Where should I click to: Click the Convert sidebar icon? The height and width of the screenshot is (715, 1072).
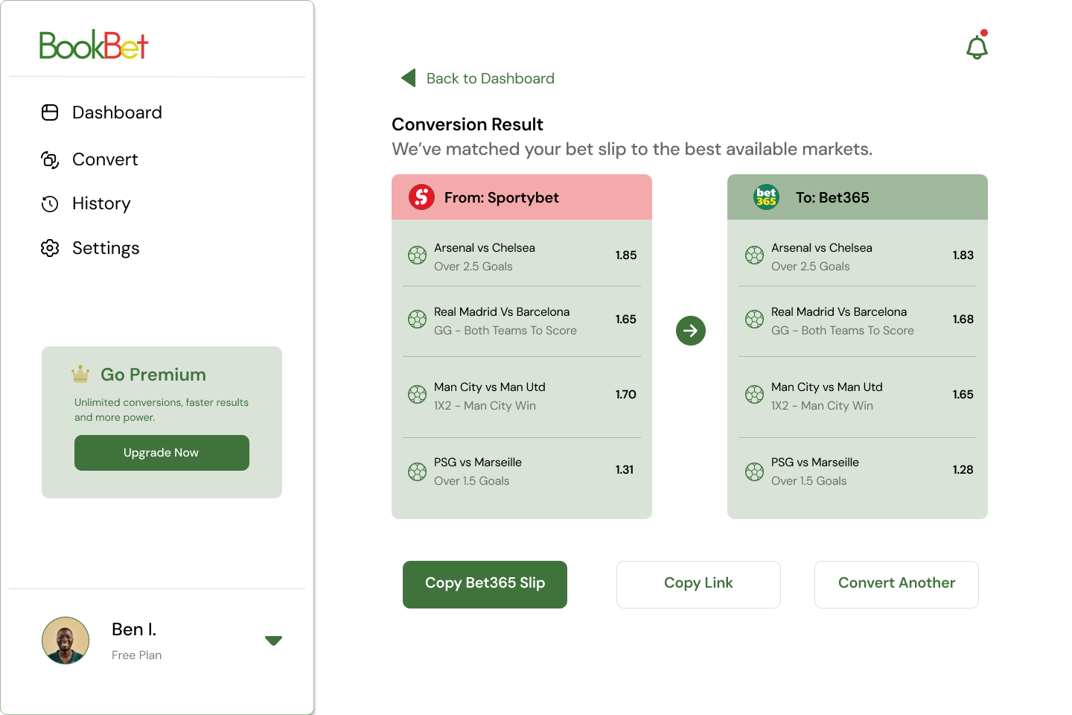point(50,159)
